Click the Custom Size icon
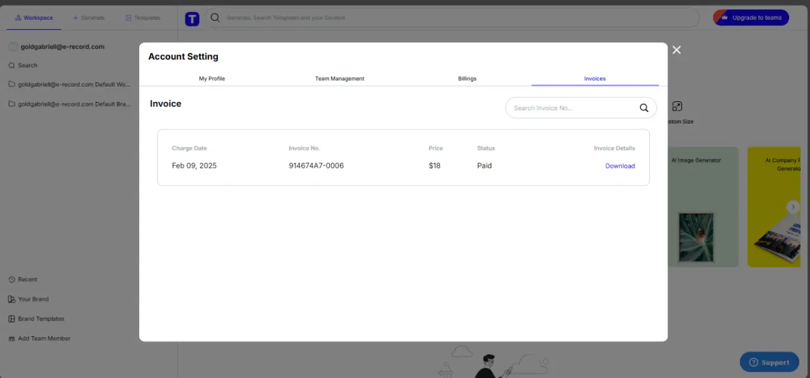The height and width of the screenshot is (378, 810). (x=677, y=106)
